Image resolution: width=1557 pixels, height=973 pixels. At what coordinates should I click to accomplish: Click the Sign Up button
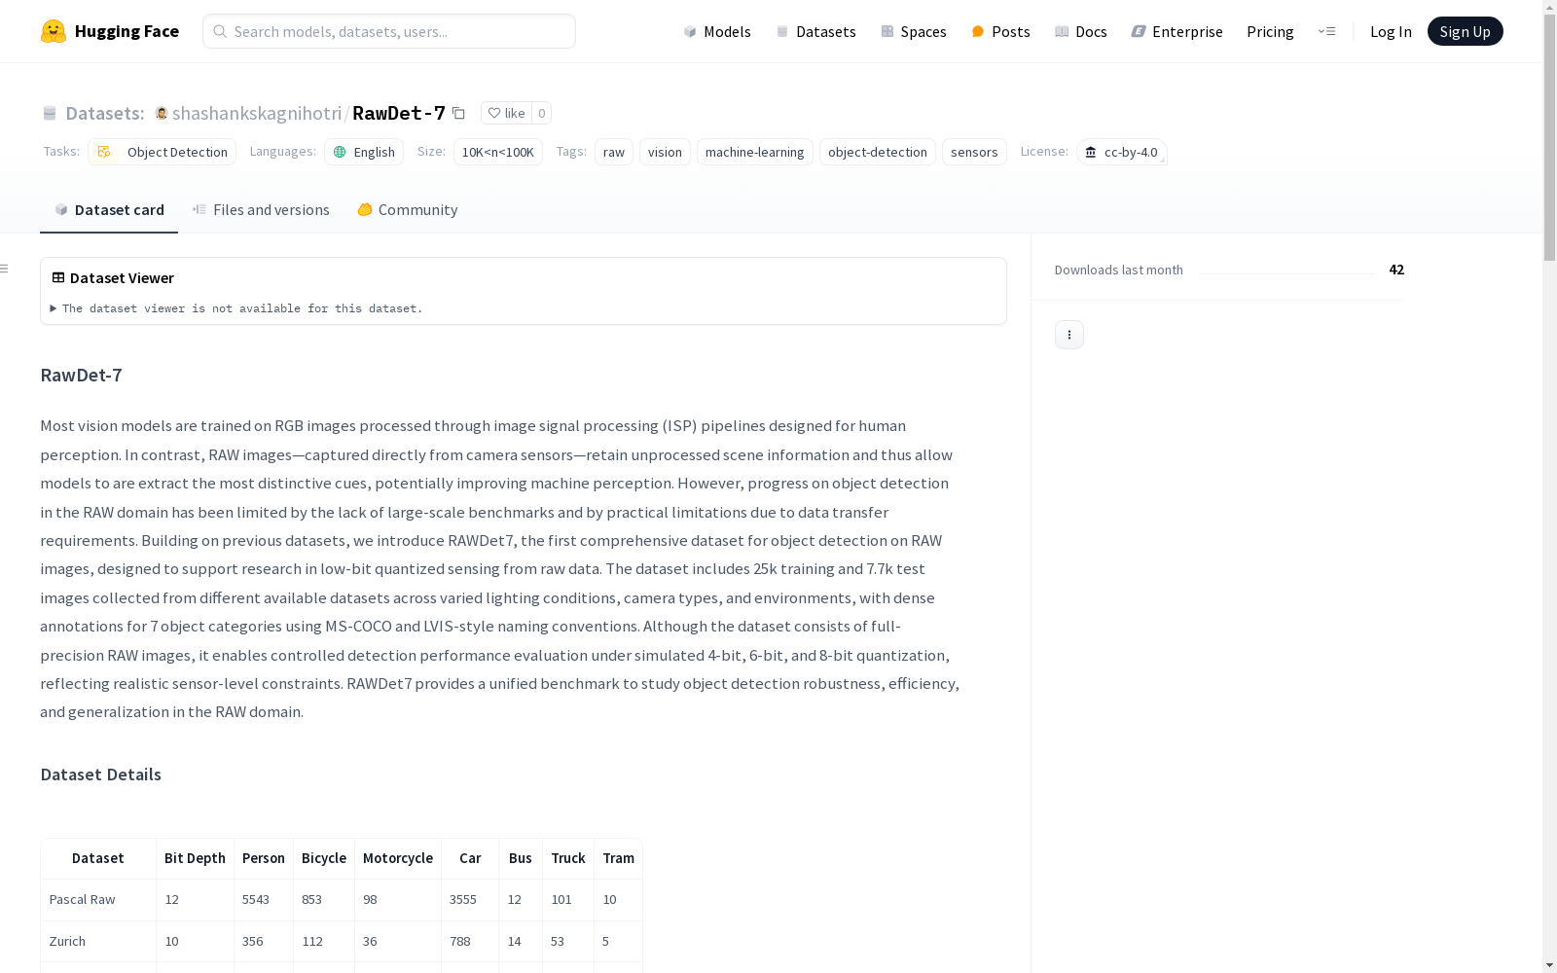coord(1465,31)
